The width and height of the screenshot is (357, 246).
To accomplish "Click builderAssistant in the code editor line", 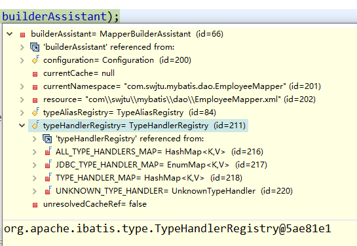I will coord(54,16).
